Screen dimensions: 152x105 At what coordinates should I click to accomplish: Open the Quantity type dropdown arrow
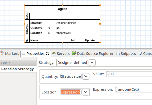[86, 76]
